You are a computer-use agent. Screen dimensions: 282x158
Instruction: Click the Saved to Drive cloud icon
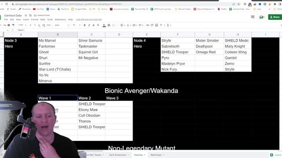click(35, 15)
